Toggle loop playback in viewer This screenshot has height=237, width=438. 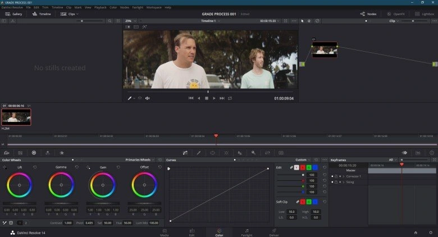[230, 98]
